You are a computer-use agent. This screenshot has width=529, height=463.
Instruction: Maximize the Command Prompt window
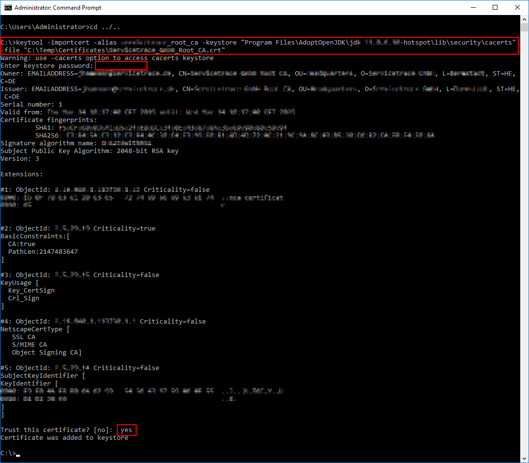tap(495, 8)
